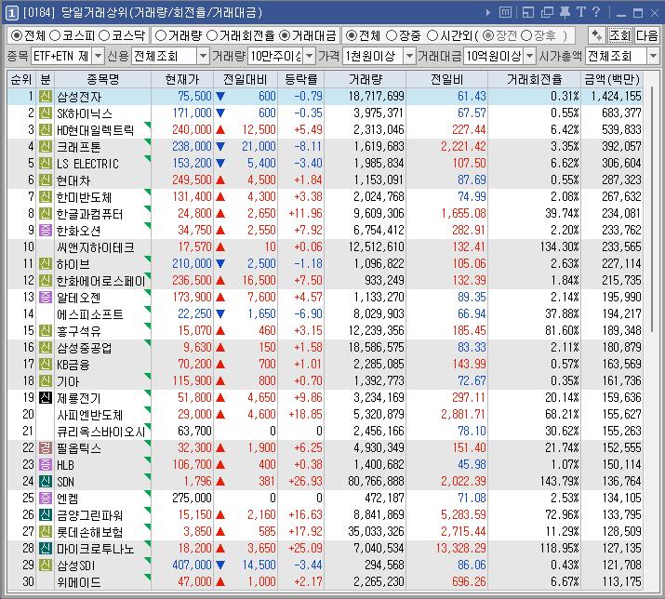Click the teal 신 badge next to 금양그린파워
Image resolution: width=665 pixels, height=599 pixels.
click(x=46, y=514)
